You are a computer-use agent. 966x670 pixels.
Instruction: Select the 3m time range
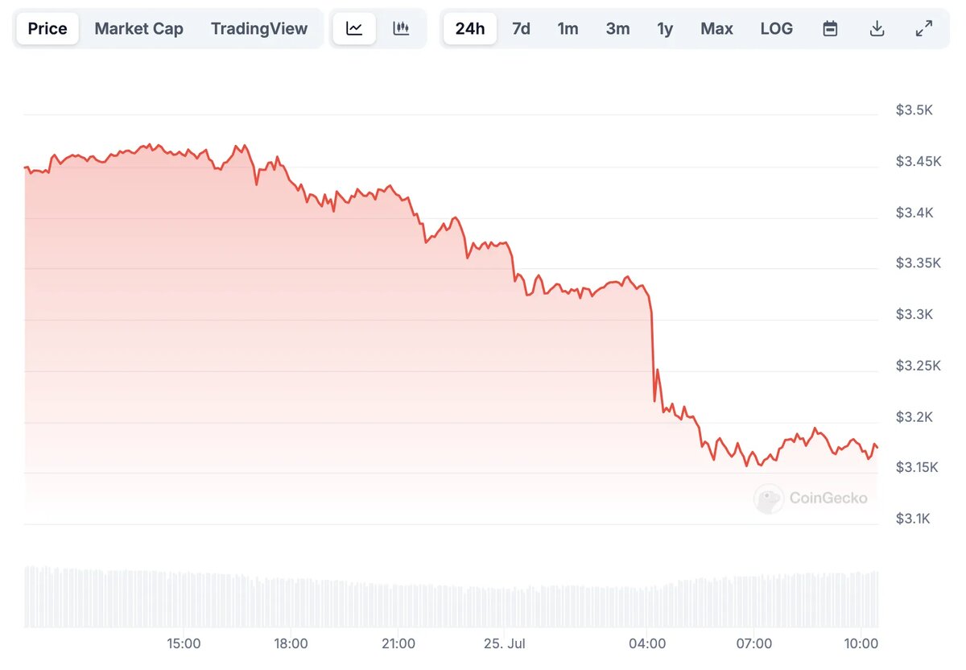[x=617, y=28]
